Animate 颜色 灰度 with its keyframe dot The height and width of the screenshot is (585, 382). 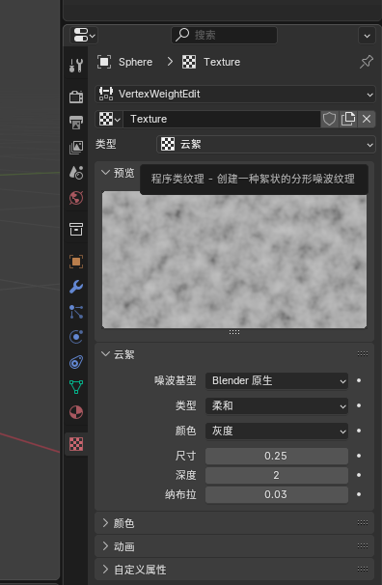click(359, 431)
